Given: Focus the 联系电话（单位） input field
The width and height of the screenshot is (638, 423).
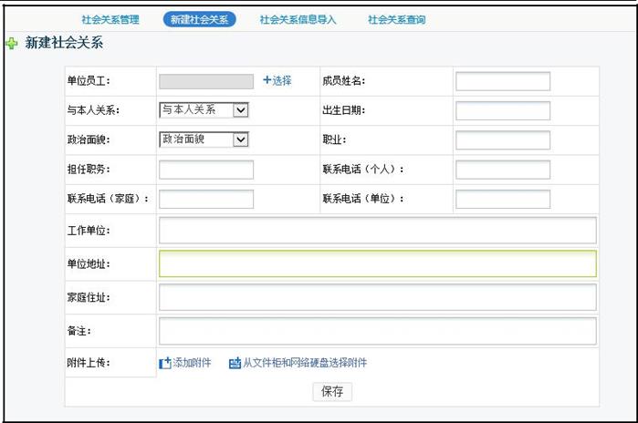Looking at the screenshot, I should (503, 199).
